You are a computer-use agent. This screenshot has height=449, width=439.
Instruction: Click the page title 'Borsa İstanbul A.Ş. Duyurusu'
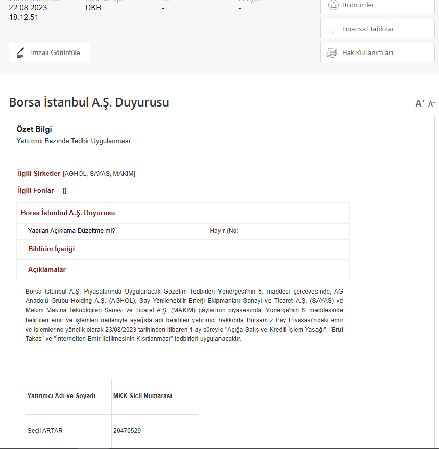(89, 102)
